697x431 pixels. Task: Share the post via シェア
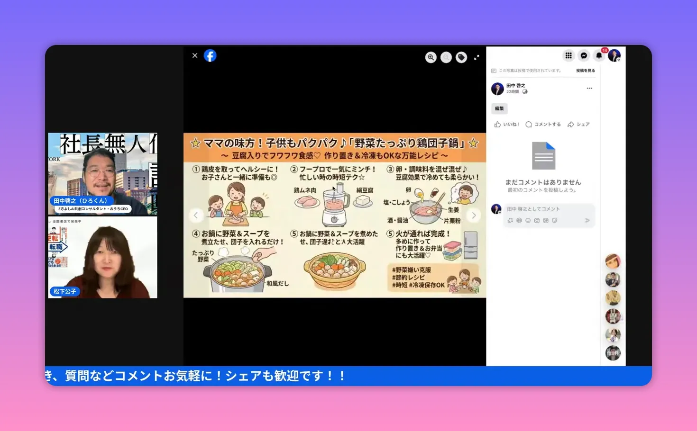579,124
